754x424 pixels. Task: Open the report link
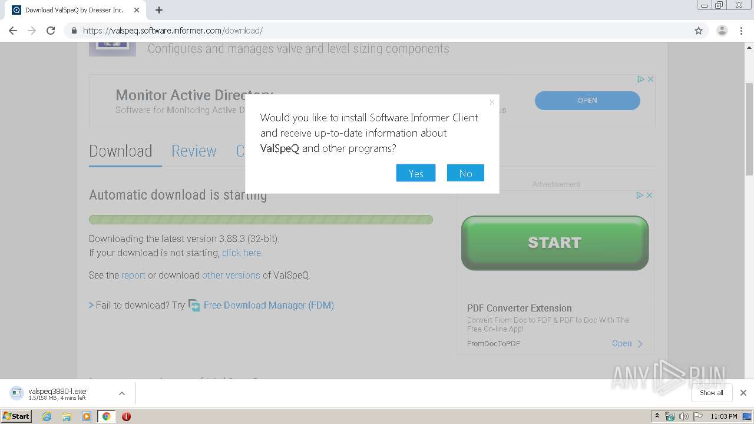pos(133,275)
